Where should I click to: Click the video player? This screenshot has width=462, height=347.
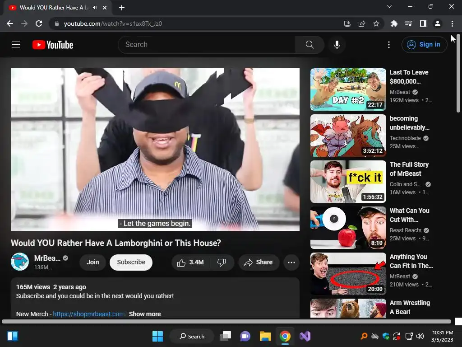tap(155, 149)
